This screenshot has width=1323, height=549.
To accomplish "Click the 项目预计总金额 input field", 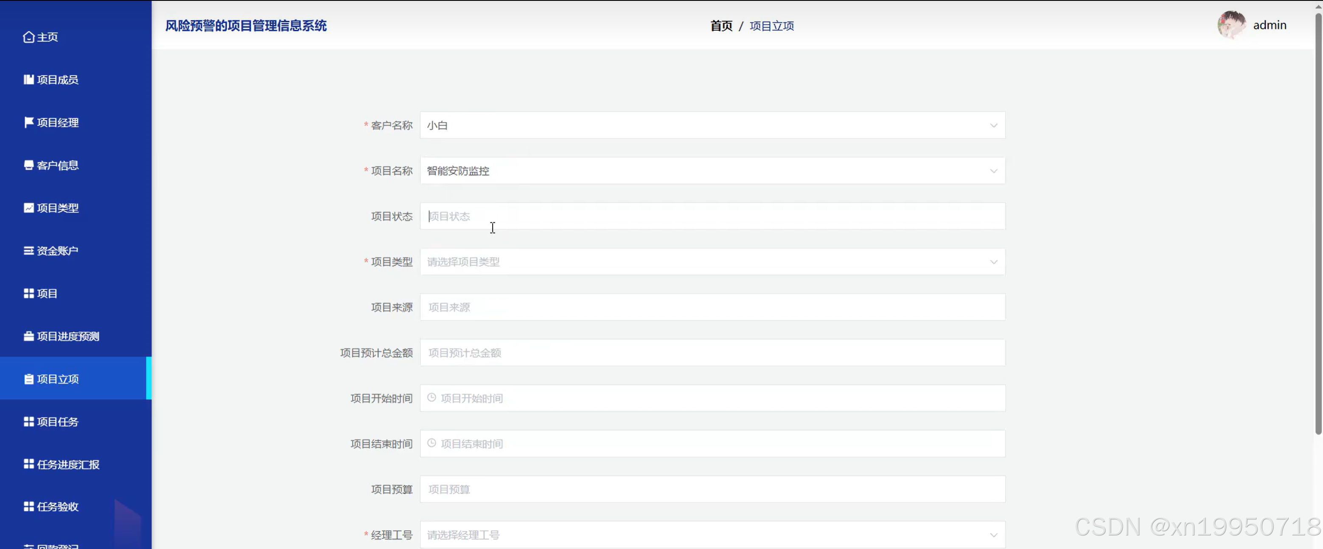I will [712, 353].
